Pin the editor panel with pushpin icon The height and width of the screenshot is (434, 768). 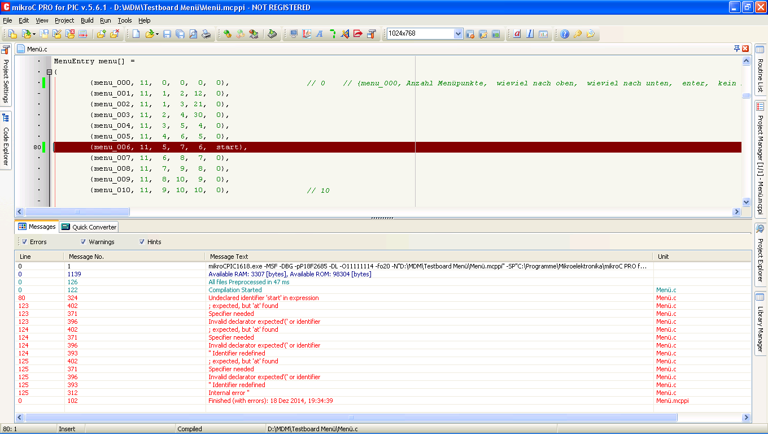737,49
